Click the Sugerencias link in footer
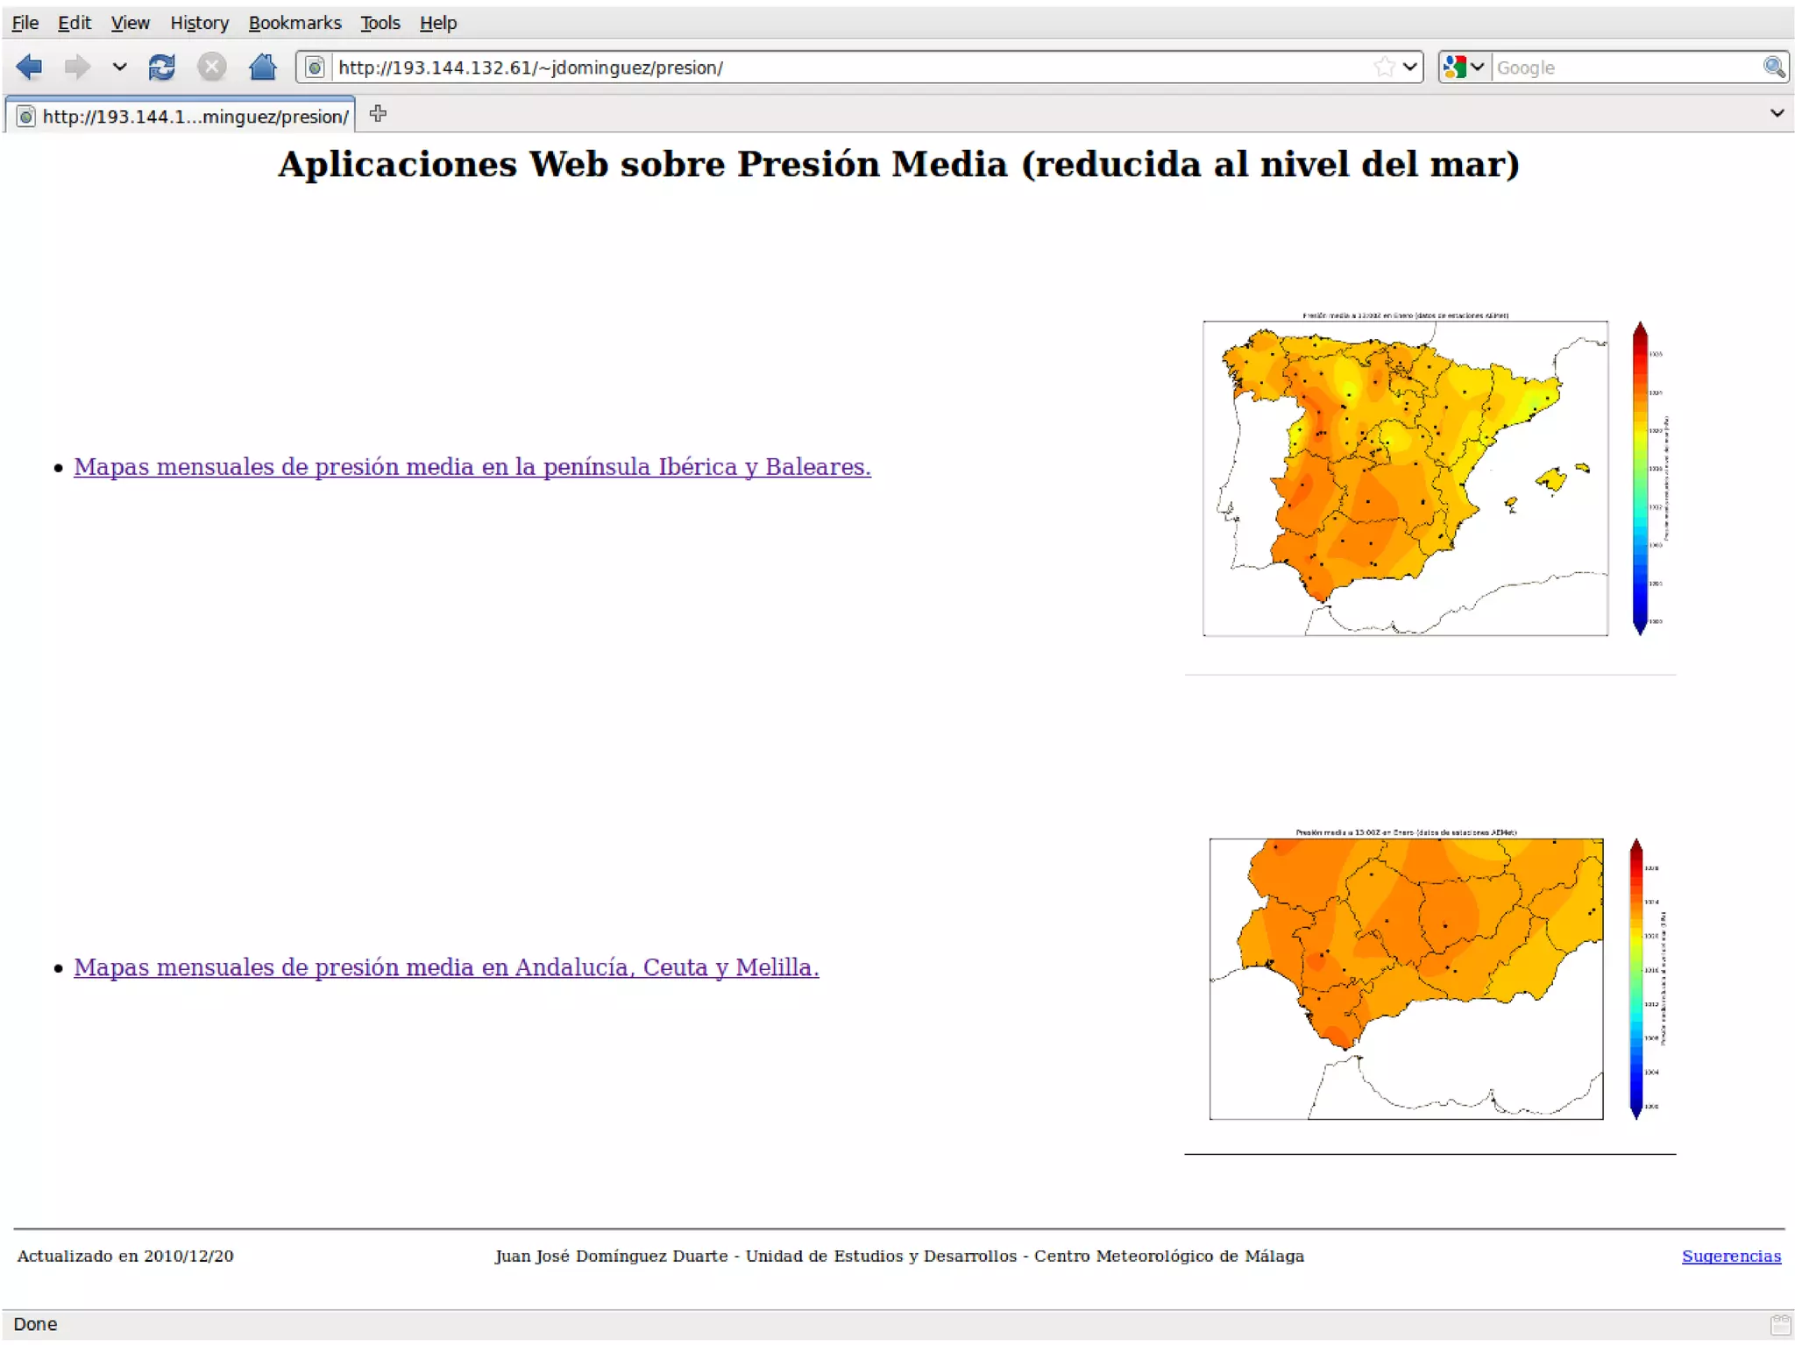This screenshot has height=1345, width=1795. click(1730, 1256)
